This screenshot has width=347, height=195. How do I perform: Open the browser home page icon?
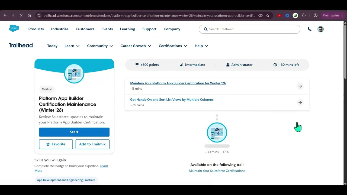[x=29, y=15]
